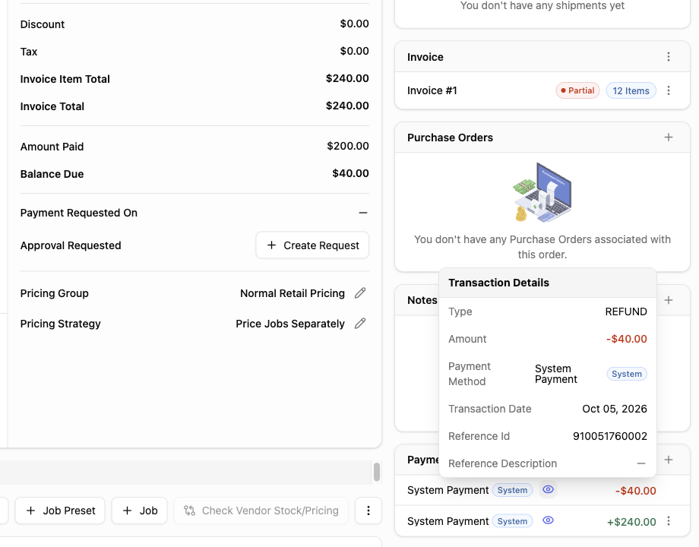Click the Partial status badge

577,90
